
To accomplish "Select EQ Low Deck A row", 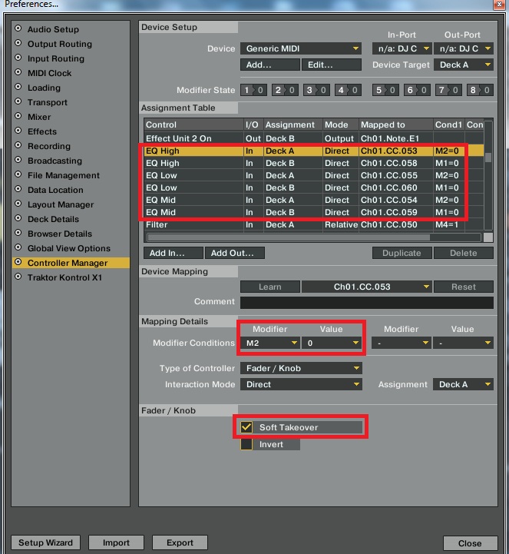I will pyautogui.click(x=314, y=176).
